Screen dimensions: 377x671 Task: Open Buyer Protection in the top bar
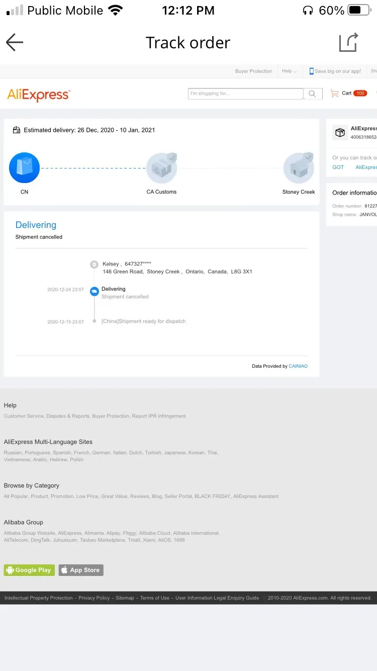253,71
